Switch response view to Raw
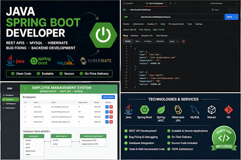This screenshot has height=160, width=241. tap(137, 41)
